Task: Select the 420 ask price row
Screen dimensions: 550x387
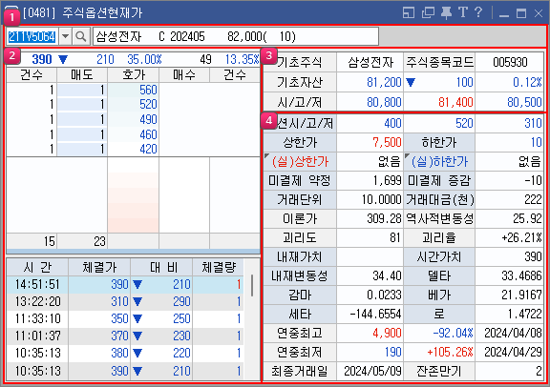Action: pos(134,150)
